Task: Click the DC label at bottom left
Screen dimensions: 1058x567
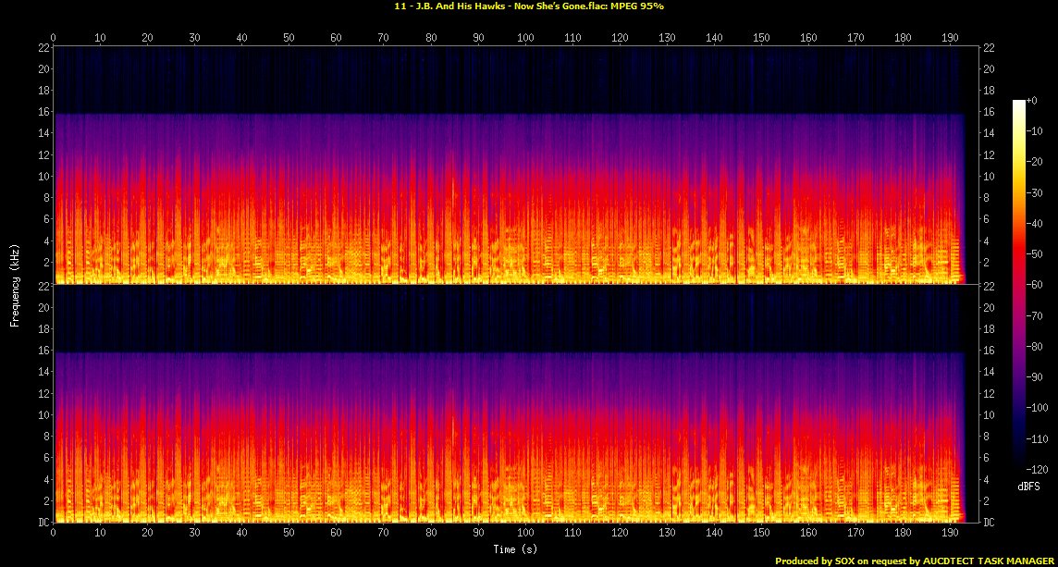Action: [42, 523]
